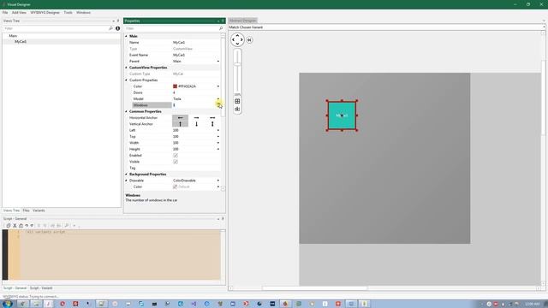The height and width of the screenshot is (308, 548).
Task: Click the Name property value field
Action: click(x=196, y=42)
